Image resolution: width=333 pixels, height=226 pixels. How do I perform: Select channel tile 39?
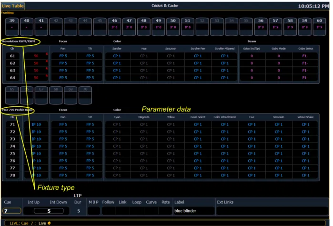(x=12, y=27)
